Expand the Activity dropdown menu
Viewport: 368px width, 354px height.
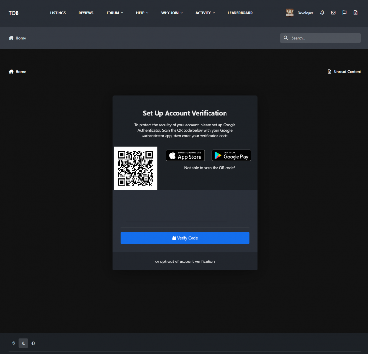(205, 13)
